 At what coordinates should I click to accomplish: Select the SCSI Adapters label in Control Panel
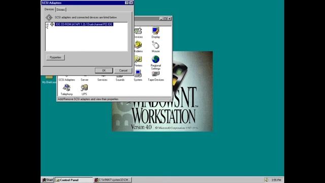pos(67,80)
